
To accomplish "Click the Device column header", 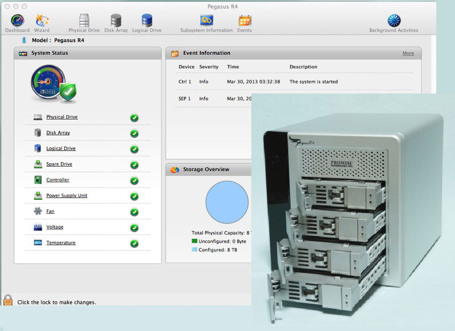I will pyautogui.click(x=187, y=67).
